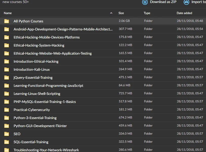This screenshot has height=152, width=206.
Task: Click the 264.9 MB size value
Action: pos(125,69)
